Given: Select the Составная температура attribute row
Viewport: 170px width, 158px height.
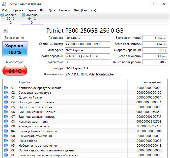Looking at the screenshot, I should (35, 93).
